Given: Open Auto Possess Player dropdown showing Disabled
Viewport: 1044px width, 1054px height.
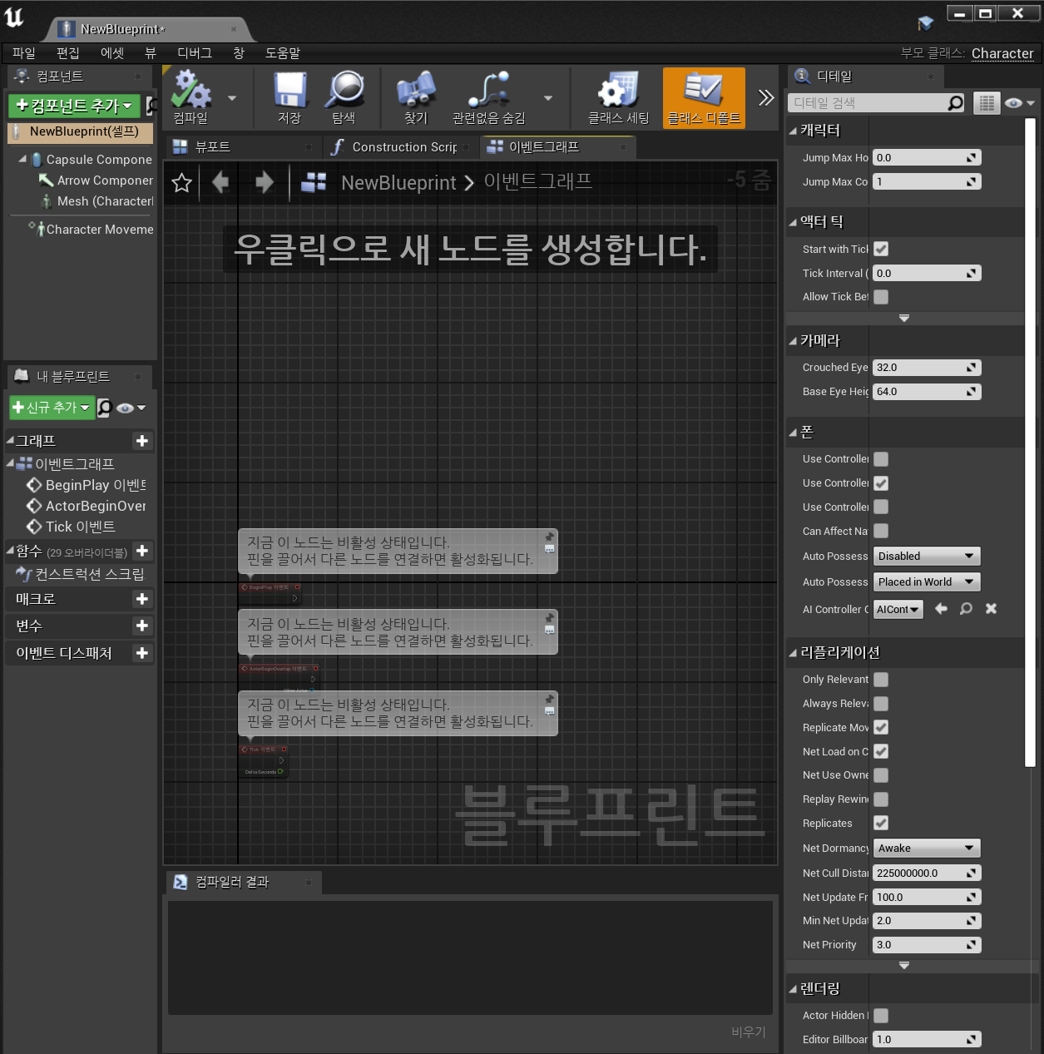Looking at the screenshot, I should click(927, 556).
